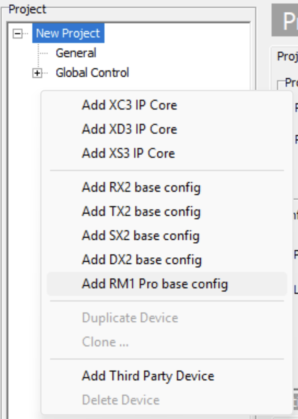
Task: Click the Clone ... menu entry
Action: [105, 342]
